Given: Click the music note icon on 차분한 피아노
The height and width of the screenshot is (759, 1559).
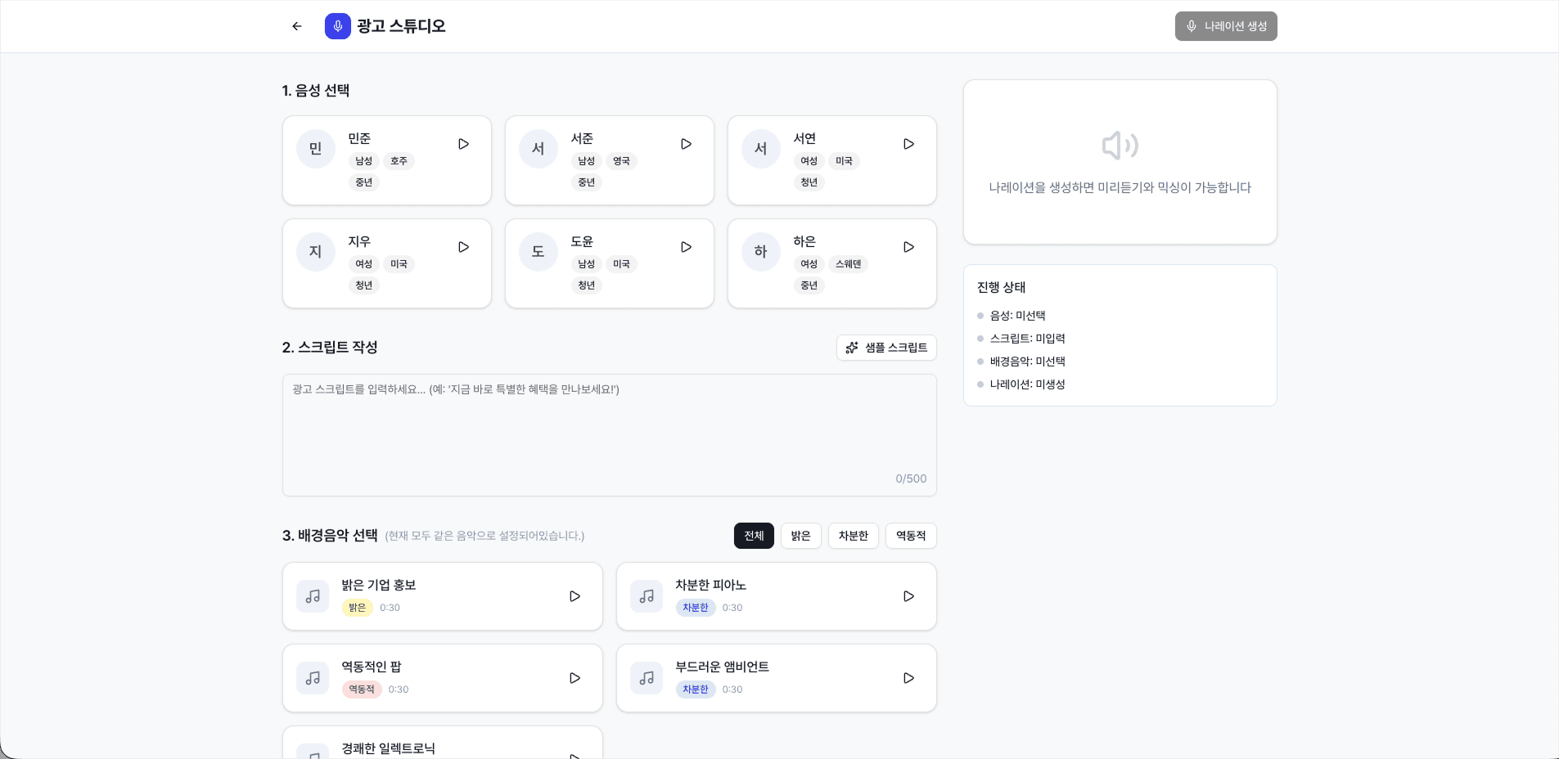Looking at the screenshot, I should tap(646, 596).
